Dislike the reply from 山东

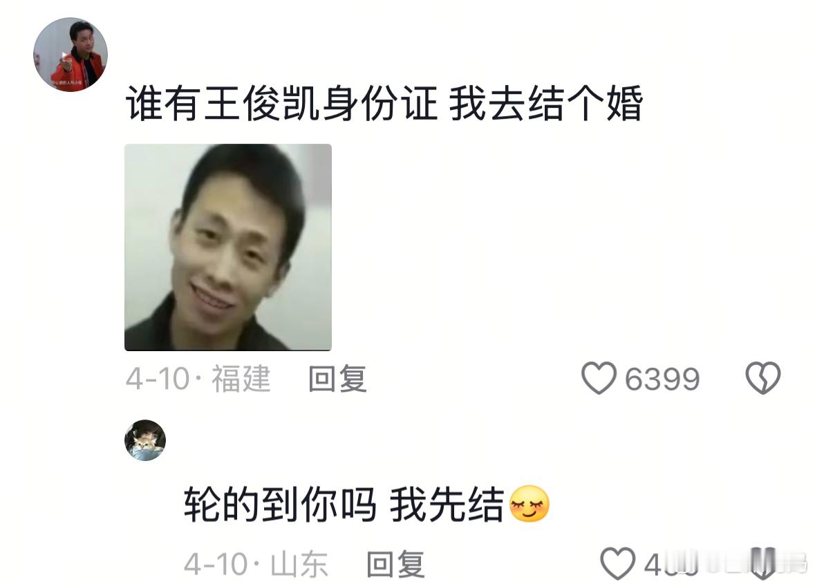763,565
